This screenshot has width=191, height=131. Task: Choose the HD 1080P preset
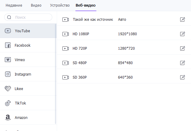point(81,34)
